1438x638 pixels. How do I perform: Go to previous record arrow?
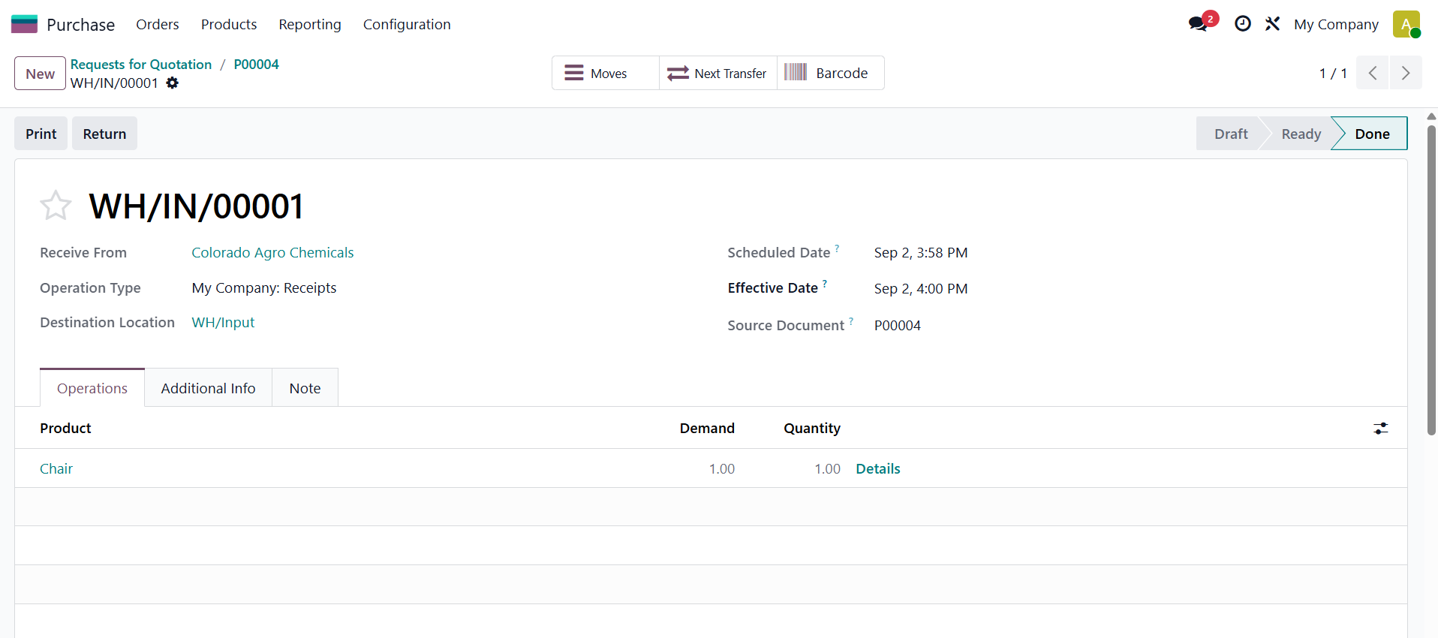(x=1372, y=74)
